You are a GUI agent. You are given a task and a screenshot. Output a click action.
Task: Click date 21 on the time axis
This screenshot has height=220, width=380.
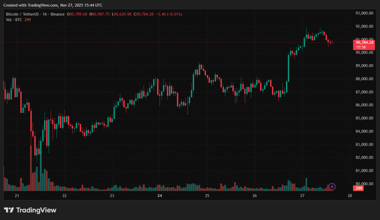click(17, 196)
